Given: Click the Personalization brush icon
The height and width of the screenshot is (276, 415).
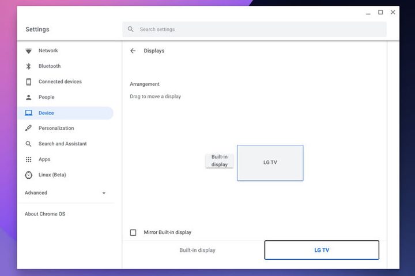Looking at the screenshot, I should click(28, 128).
